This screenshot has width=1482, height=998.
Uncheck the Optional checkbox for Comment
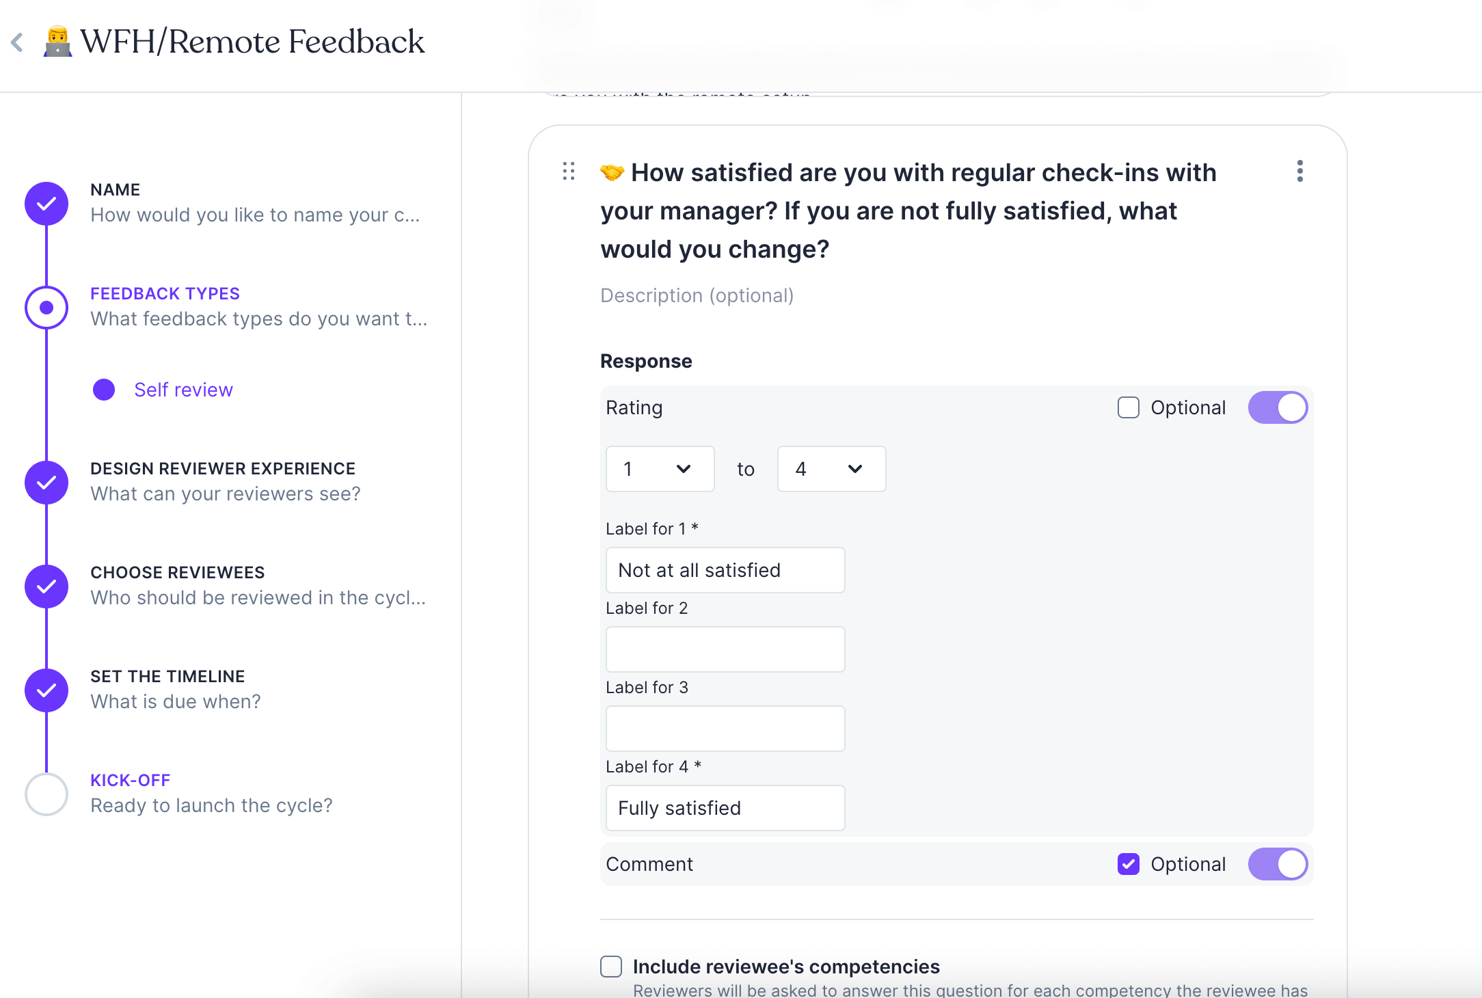pos(1129,864)
